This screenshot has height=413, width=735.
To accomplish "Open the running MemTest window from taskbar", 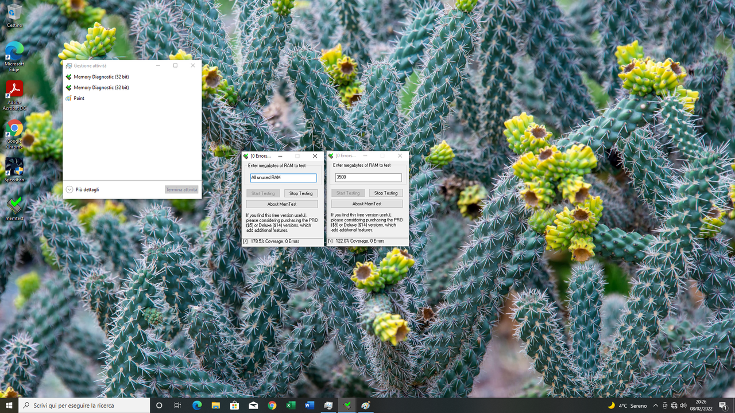I will click(x=347, y=405).
